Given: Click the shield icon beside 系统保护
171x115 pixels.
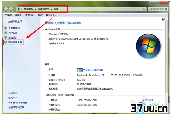Looking at the screenshot, I should coord(6,37).
